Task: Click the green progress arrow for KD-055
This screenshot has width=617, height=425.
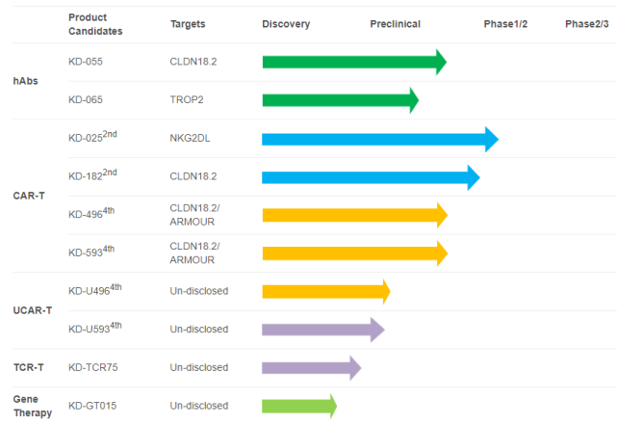Action: (353, 62)
